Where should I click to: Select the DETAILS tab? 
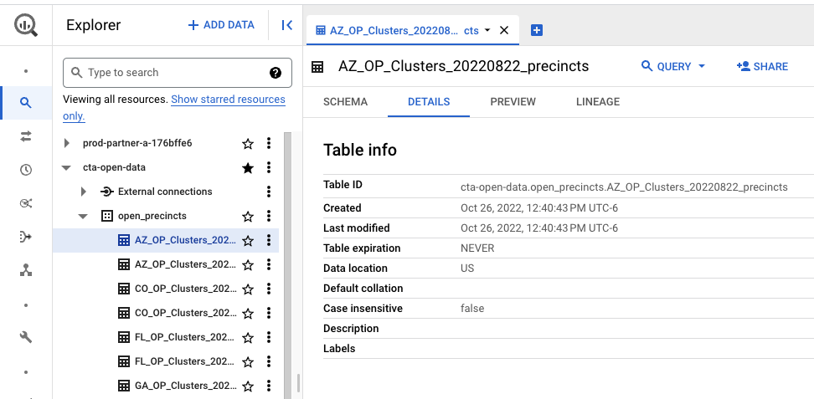(429, 102)
